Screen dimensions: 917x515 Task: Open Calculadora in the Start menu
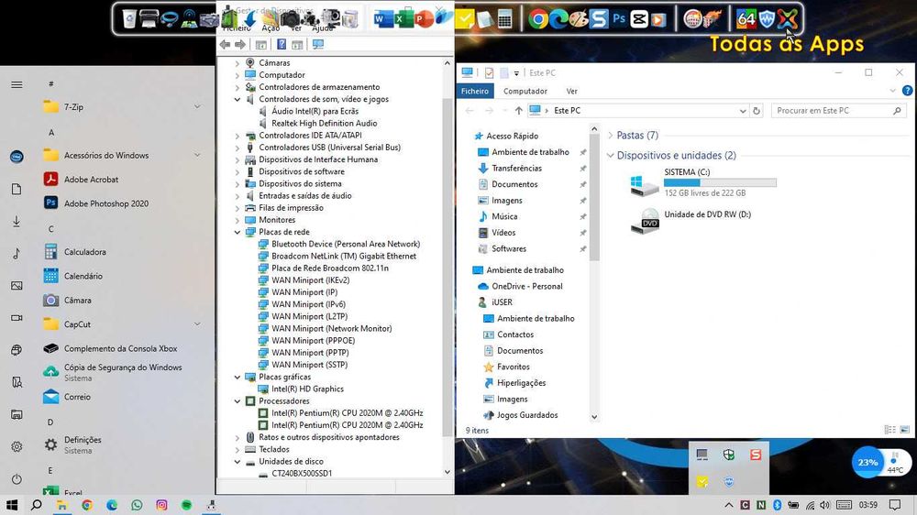tap(84, 252)
